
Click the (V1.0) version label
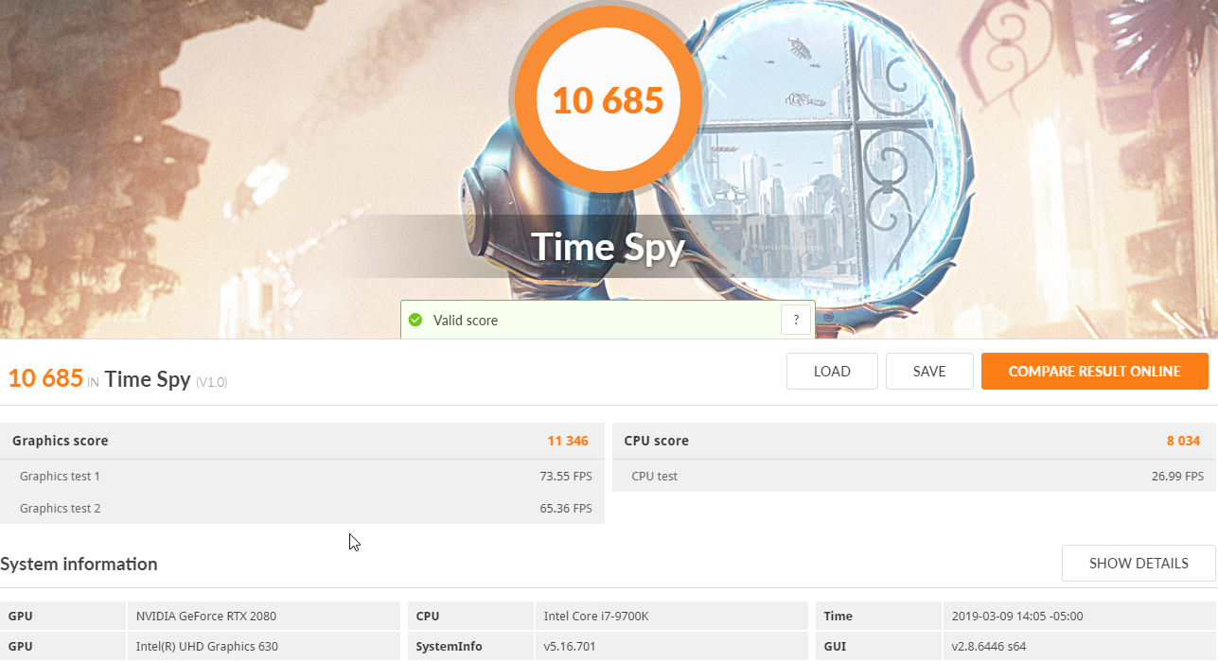pos(211,382)
